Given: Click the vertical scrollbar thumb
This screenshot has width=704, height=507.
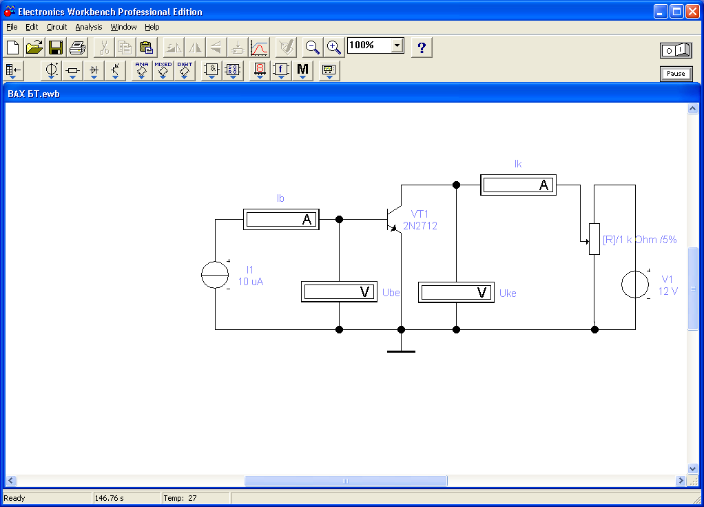Looking at the screenshot, I should [693, 289].
